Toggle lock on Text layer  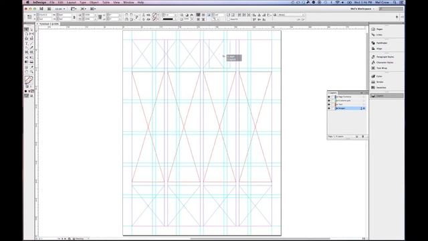[332, 104]
